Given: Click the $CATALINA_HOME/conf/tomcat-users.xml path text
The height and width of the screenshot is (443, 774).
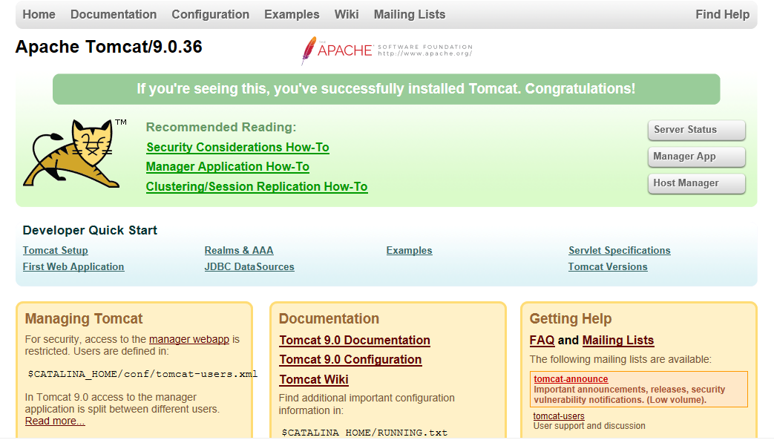Looking at the screenshot, I should 142,374.
